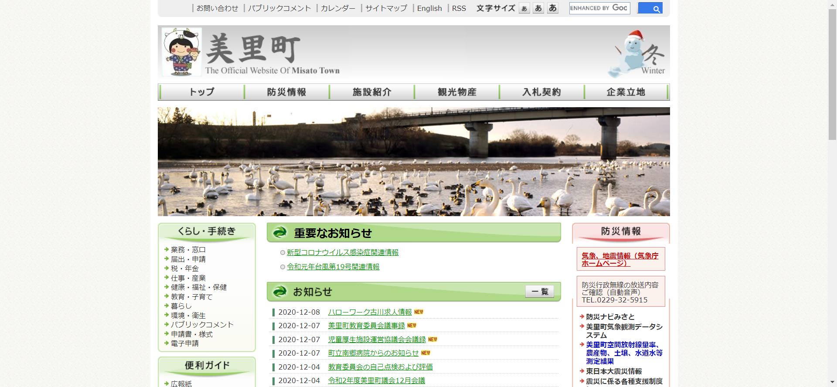The width and height of the screenshot is (837, 387).
Task: Click the green icon beside 重要なお知らせ
Action: tap(280, 233)
